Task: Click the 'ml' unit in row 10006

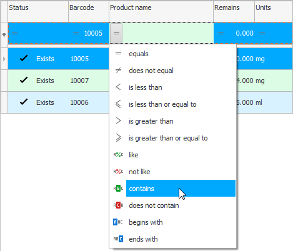Action: pos(259,102)
